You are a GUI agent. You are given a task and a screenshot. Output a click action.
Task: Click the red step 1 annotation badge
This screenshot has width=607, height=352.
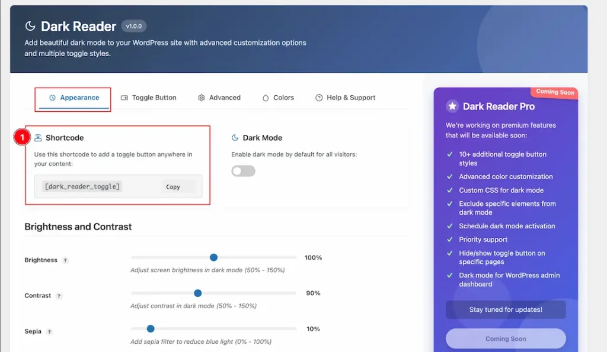pyautogui.click(x=22, y=137)
